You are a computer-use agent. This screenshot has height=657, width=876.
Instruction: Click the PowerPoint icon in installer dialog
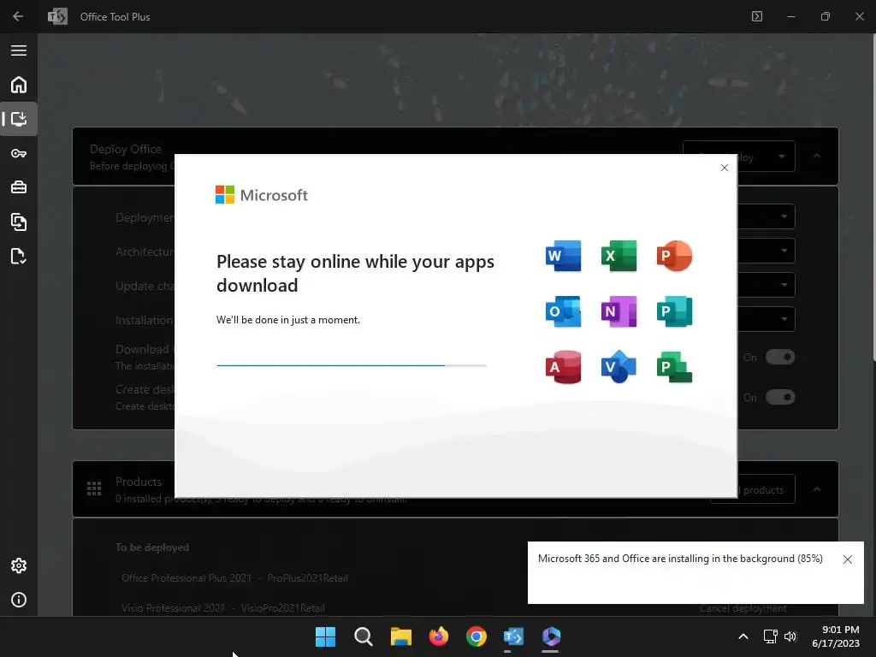(674, 256)
